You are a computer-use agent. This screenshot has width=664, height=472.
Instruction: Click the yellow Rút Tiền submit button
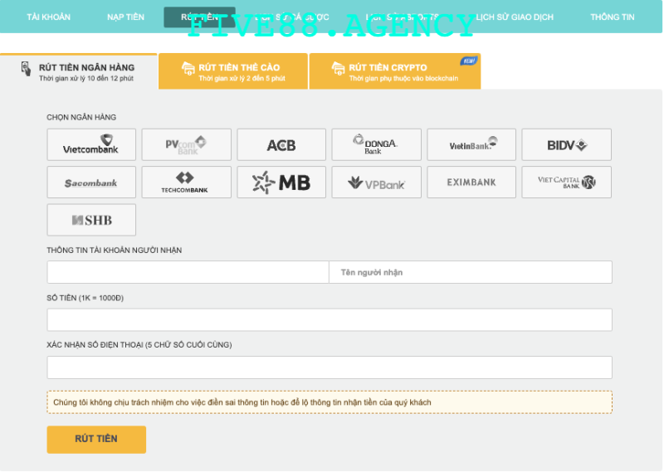tap(96, 439)
